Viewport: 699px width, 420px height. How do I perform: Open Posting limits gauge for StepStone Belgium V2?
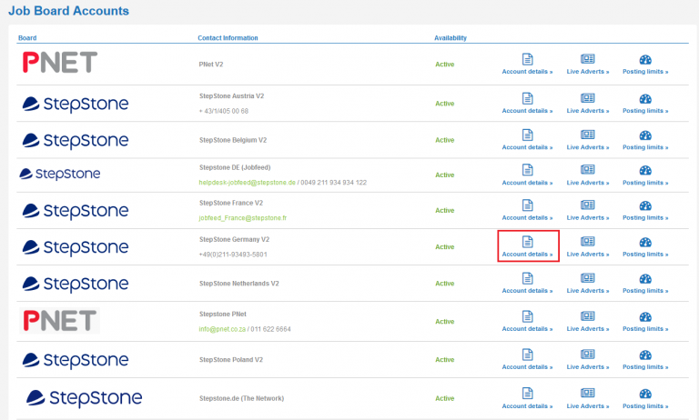pos(645,135)
